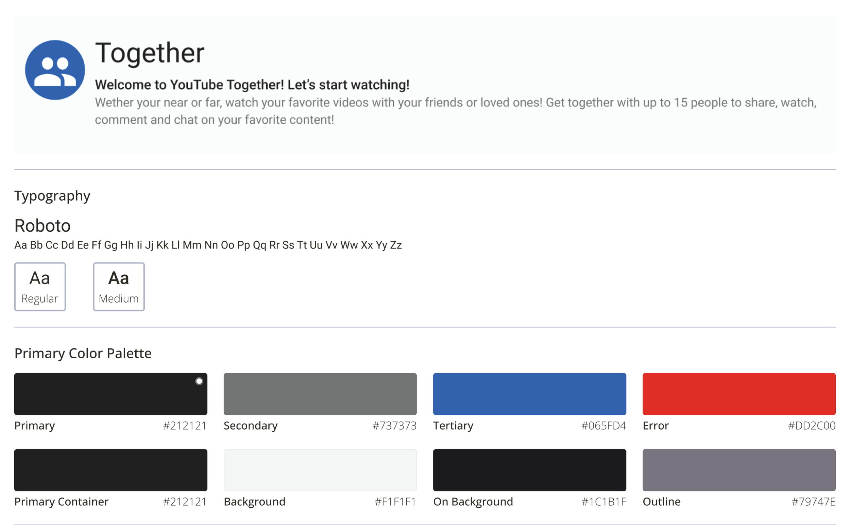This screenshot has height=525, width=850.
Task: Pick the Primary #212121 color swatch
Action: click(111, 394)
